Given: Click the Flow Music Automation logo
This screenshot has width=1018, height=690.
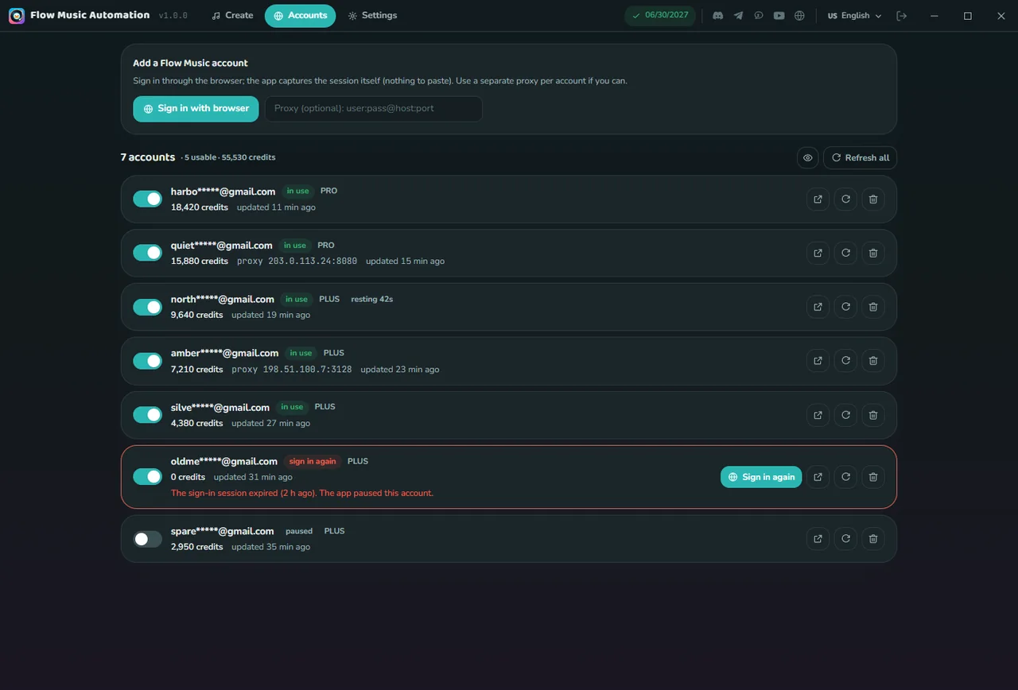Looking at the screenshot, I should pos(16,16).
